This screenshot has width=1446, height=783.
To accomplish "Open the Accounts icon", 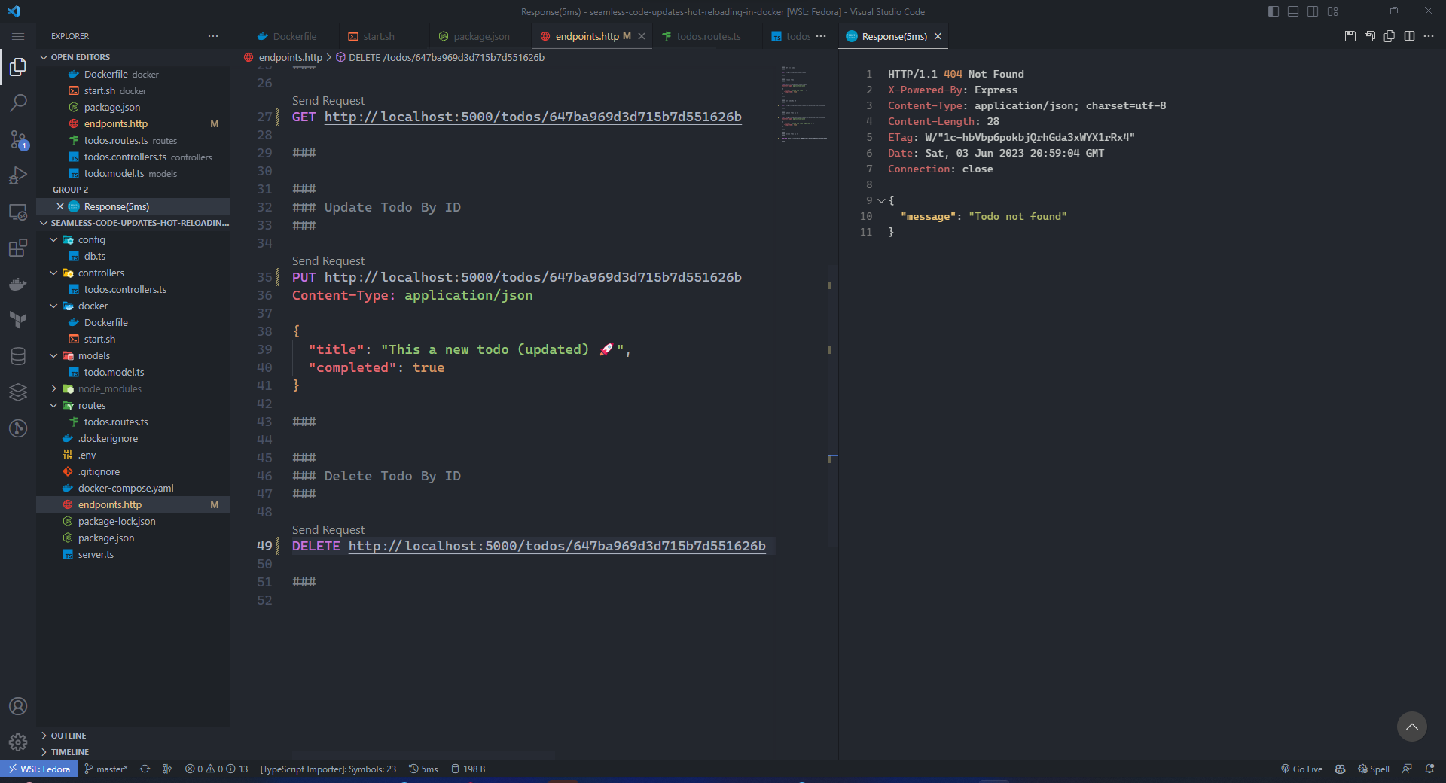I will pyautogui.click(x=18, y=706).
